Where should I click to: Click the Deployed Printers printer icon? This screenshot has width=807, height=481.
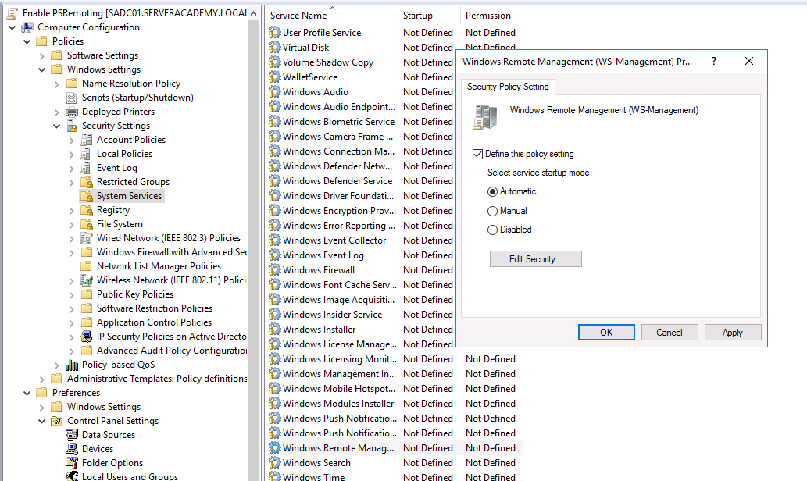click(72, 112)
